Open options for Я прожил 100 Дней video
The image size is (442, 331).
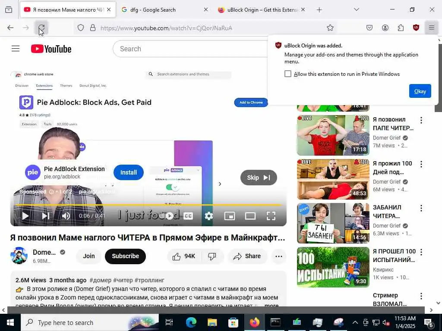(x=421, y=164)
